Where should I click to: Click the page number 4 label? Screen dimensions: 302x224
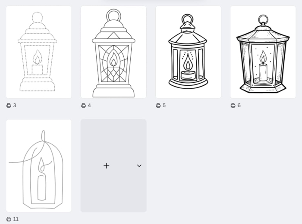[x=89, y=106]
